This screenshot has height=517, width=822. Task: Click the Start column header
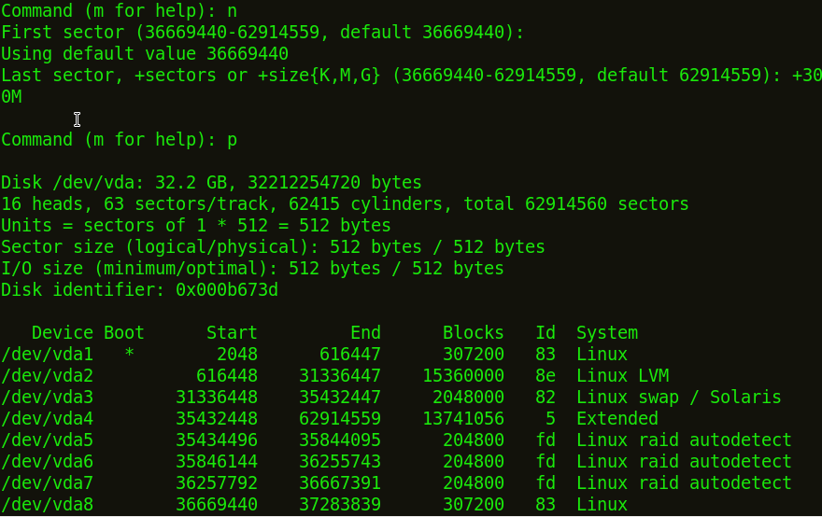click(232, 332)
